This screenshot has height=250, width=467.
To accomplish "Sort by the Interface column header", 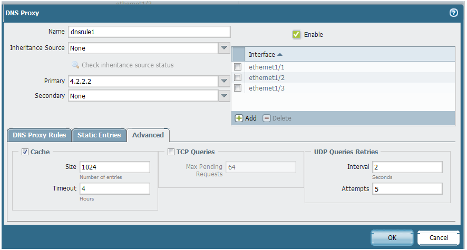I will (265, 54).
